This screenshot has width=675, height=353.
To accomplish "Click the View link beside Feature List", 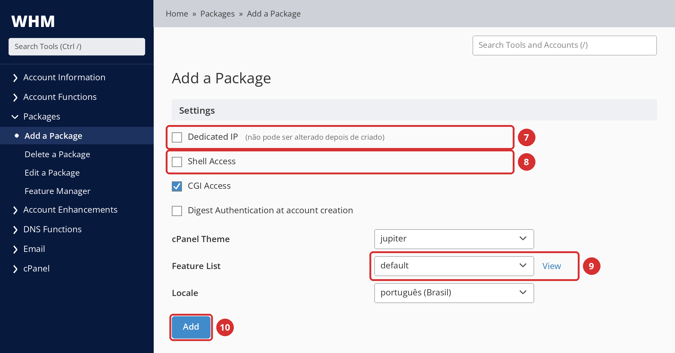I will click(x=552, y=266).
